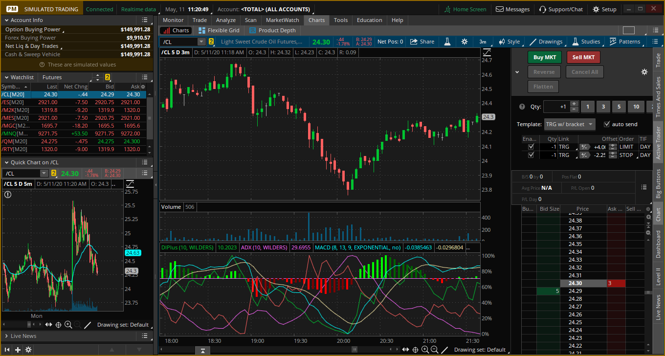Click Account Info panel menu icon

coord(145,20)
